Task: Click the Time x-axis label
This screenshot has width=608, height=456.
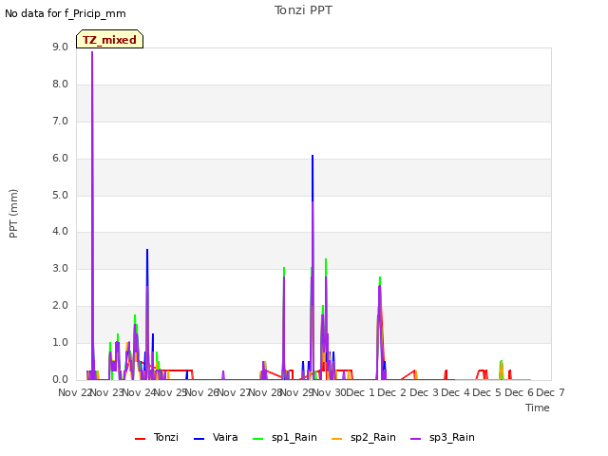Action: [538, 408]
